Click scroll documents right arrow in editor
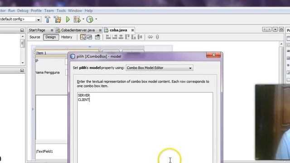The image size is (290, 163). 269,29
